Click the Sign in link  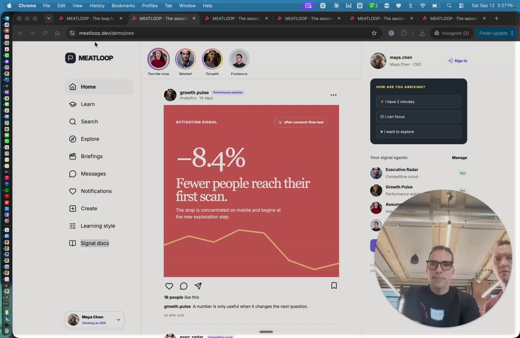(x=457, y=61)
